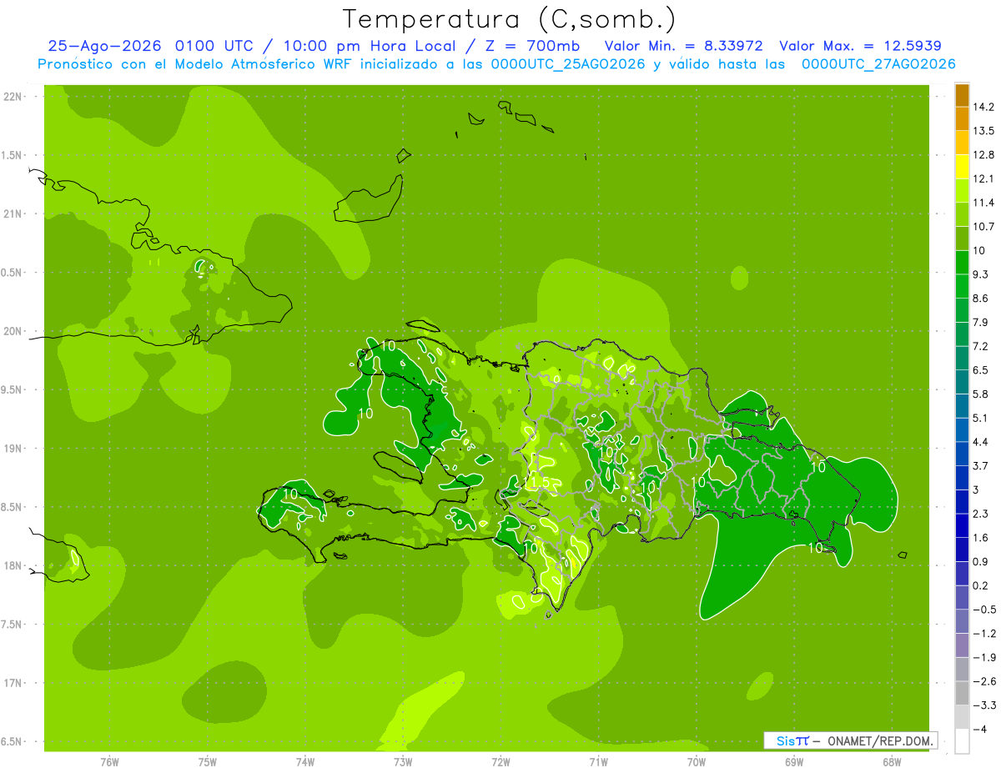Click colorbar band between 13.5 and 14.2

click(x=962, y=118)
